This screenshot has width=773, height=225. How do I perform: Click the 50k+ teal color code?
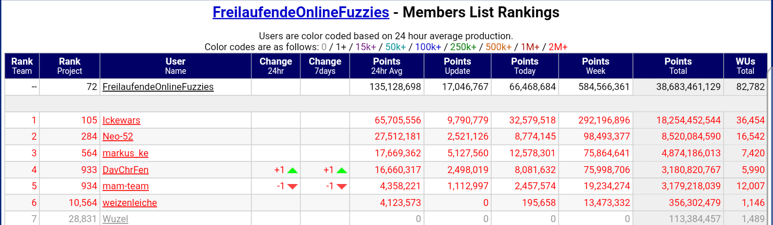coord(395,47)
